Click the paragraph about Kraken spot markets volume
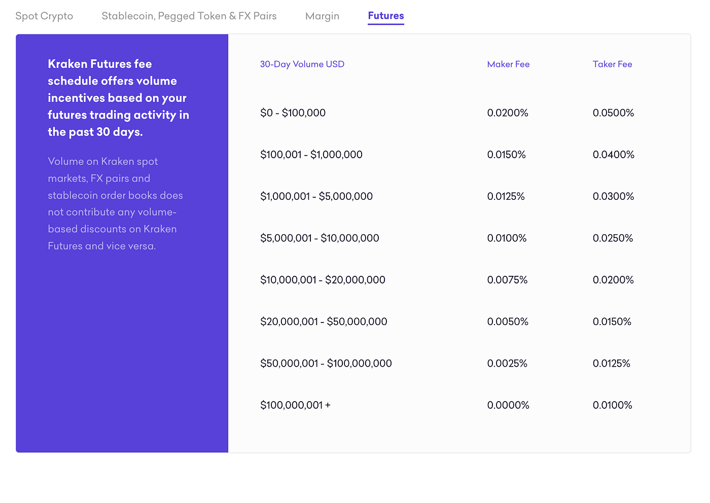This screenshot has width=710, height=503. point(116,203)
